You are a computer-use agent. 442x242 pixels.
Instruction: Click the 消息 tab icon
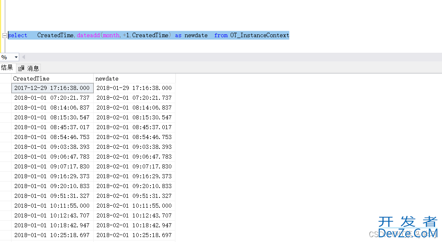(21, 68)
